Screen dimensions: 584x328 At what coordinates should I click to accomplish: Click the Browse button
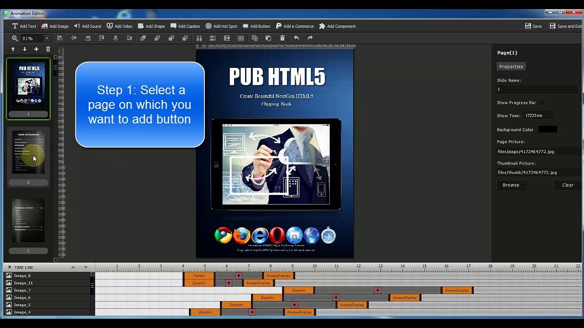511,185
